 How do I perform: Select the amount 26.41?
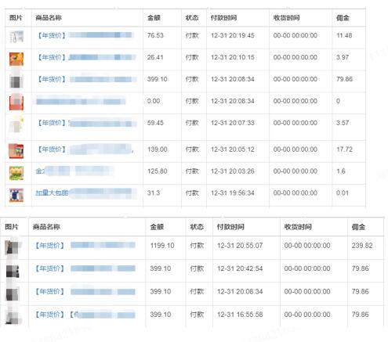click(155, 57)
